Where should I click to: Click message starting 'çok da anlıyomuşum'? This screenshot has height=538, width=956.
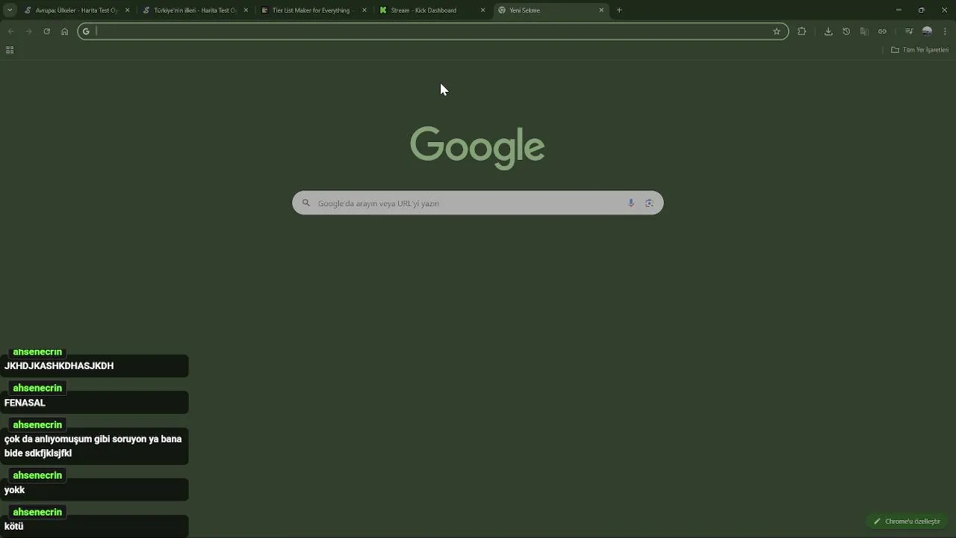coord(93,446)
